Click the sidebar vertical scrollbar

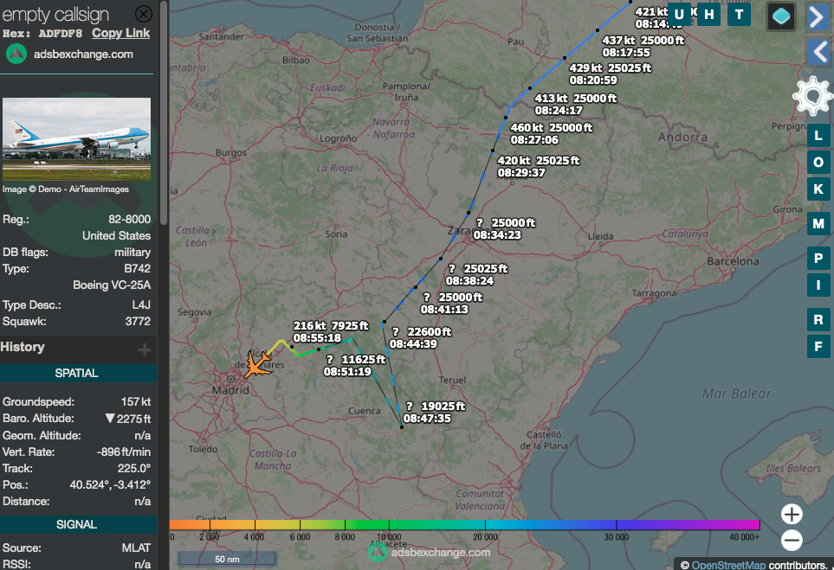(x=164, y=112)
